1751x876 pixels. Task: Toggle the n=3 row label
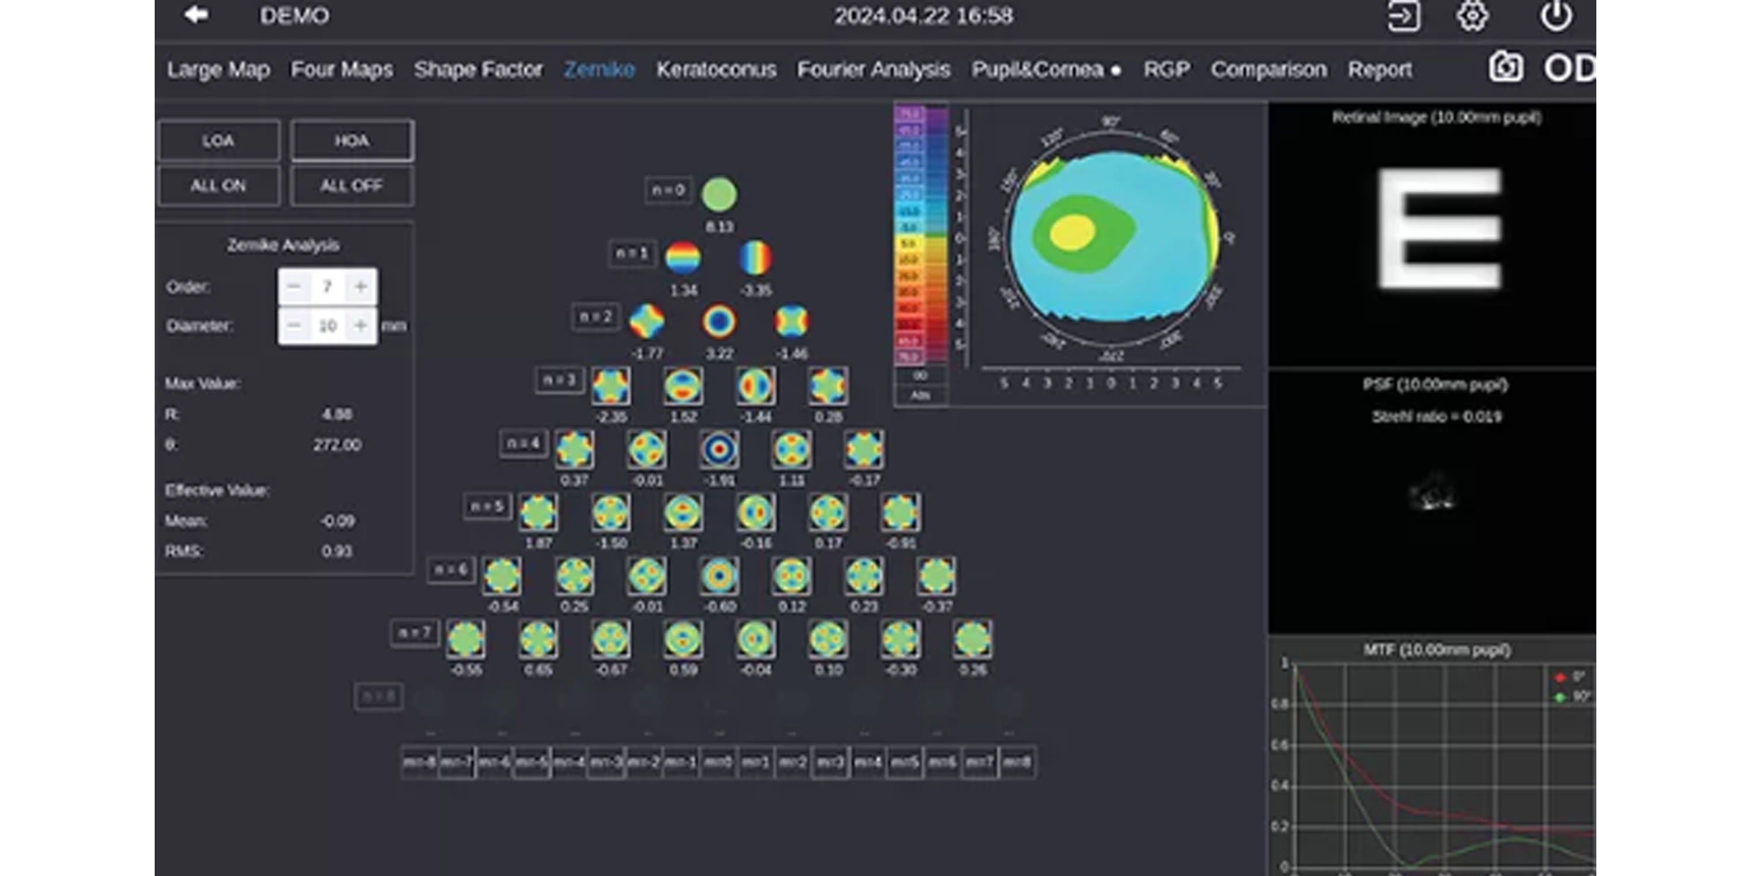pyautogui.click(x=559, y=380)
